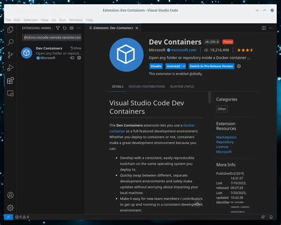Image resolution: width=281 pixels, height=225 pixels.
Task: Open the Marketplace resource link
Action: [x=226, y=137]
